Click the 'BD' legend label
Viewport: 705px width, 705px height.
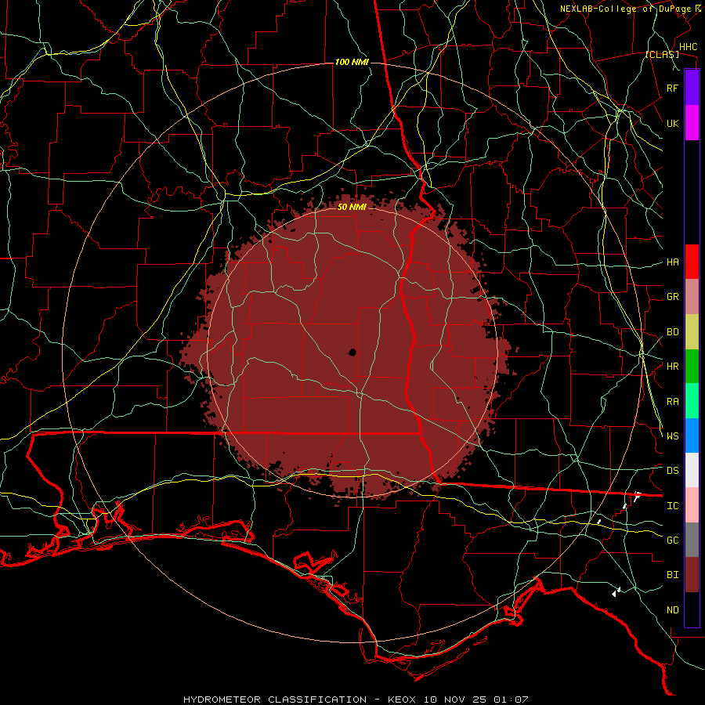[x=673, y=332]
